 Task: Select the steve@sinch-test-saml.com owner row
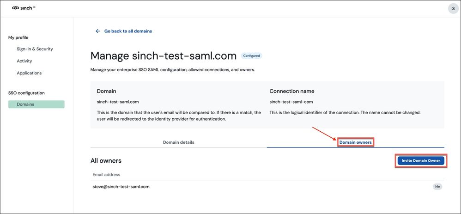(267, 187)
